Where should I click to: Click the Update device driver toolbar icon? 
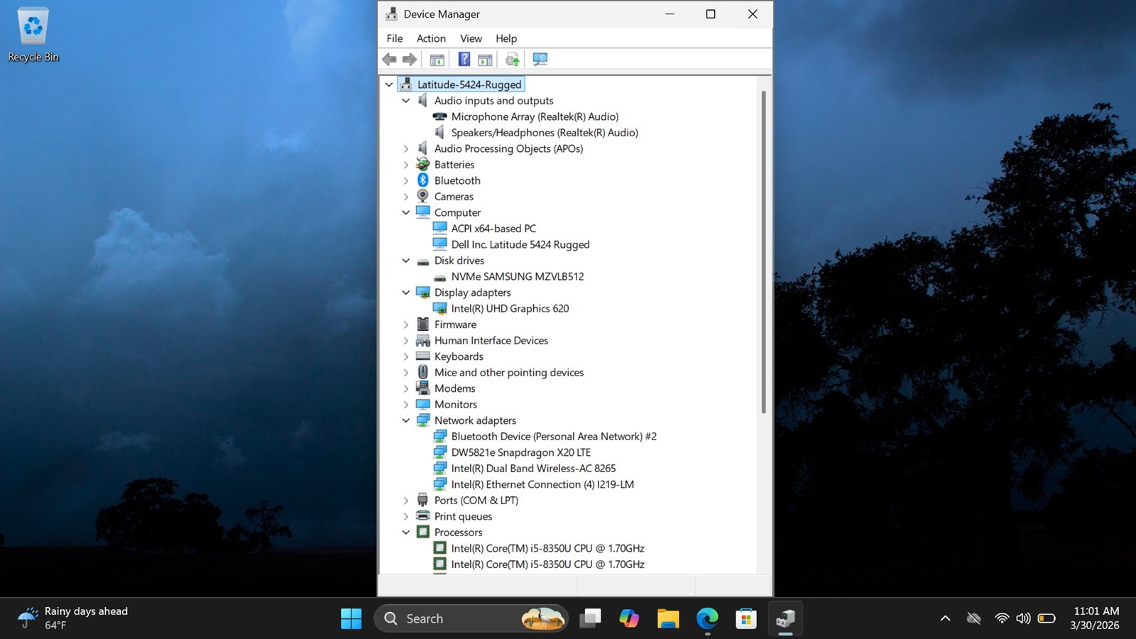[512, 60]
